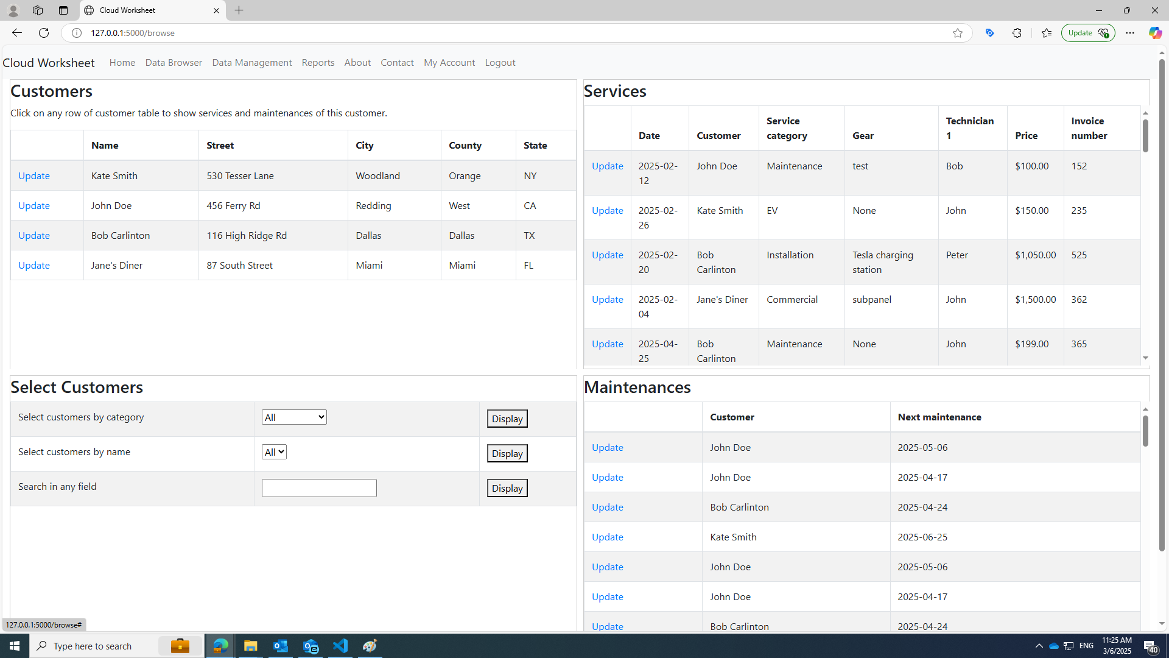Open Microsoft Edge from the taskbar
1169x658 pixels.
tap(220, 646)
